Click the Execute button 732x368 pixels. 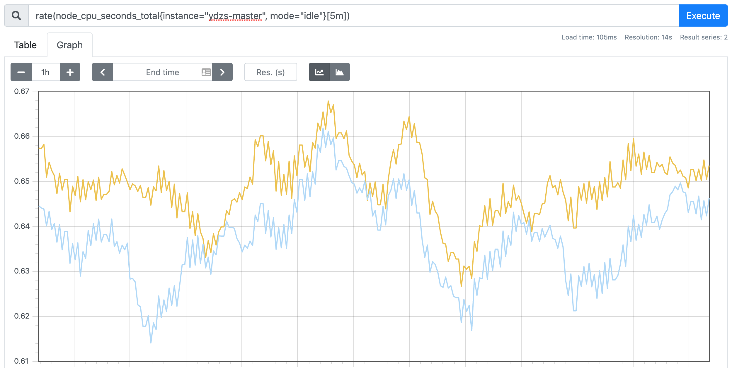click(703, 16)
